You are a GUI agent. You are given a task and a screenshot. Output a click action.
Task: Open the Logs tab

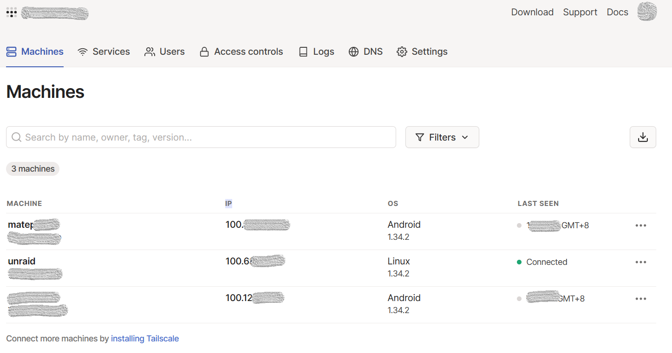316,51
